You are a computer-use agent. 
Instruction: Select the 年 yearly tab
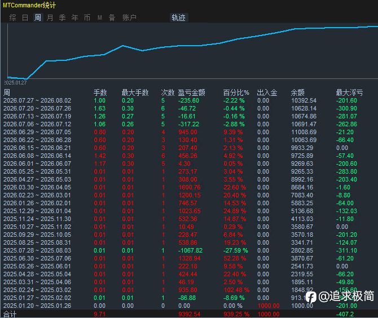coord(74,17)
